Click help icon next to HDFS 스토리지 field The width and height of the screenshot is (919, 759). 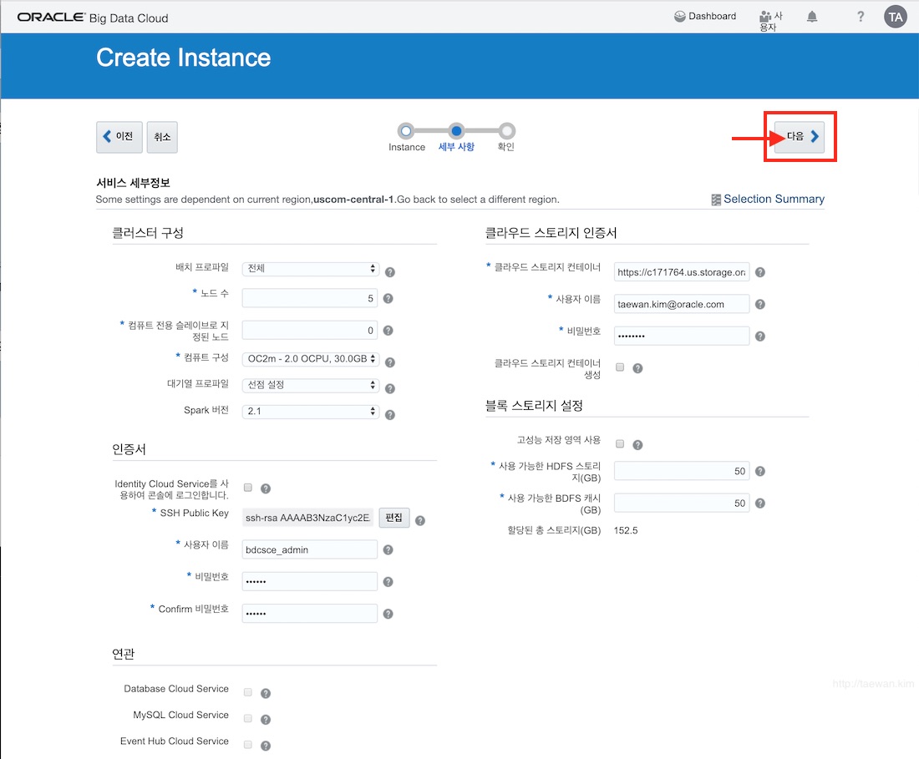pyautogui.click(x=760, y=472)
